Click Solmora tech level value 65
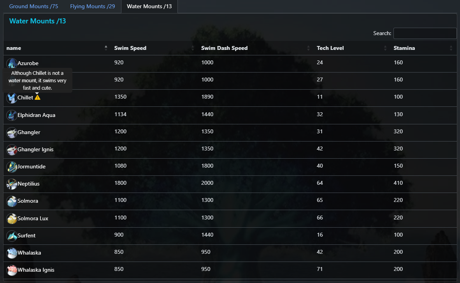Viewport: 460px width, 283px height. click(x=320, y=200)
